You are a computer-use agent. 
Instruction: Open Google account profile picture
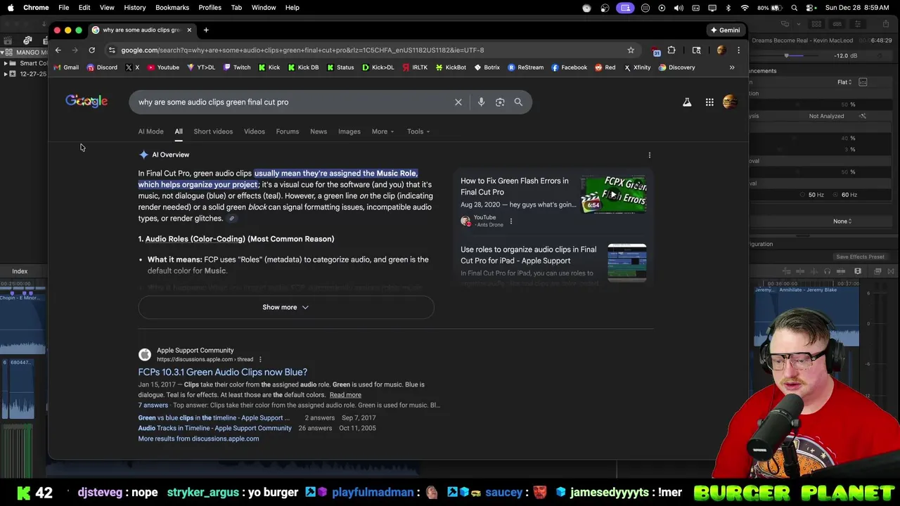[730, 102]
